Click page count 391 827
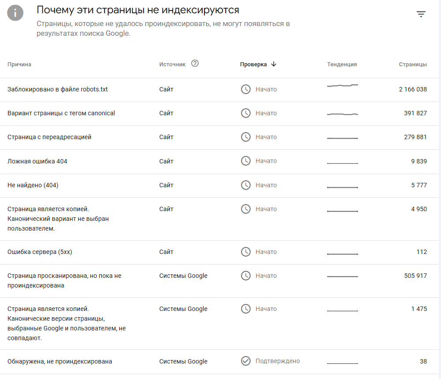Image resolution: width=441 pixels, height=379 pixels. 415,113
